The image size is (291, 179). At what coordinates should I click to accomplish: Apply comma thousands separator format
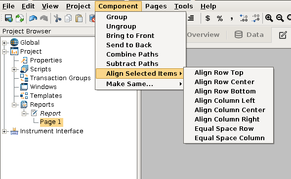pos(231,19)
